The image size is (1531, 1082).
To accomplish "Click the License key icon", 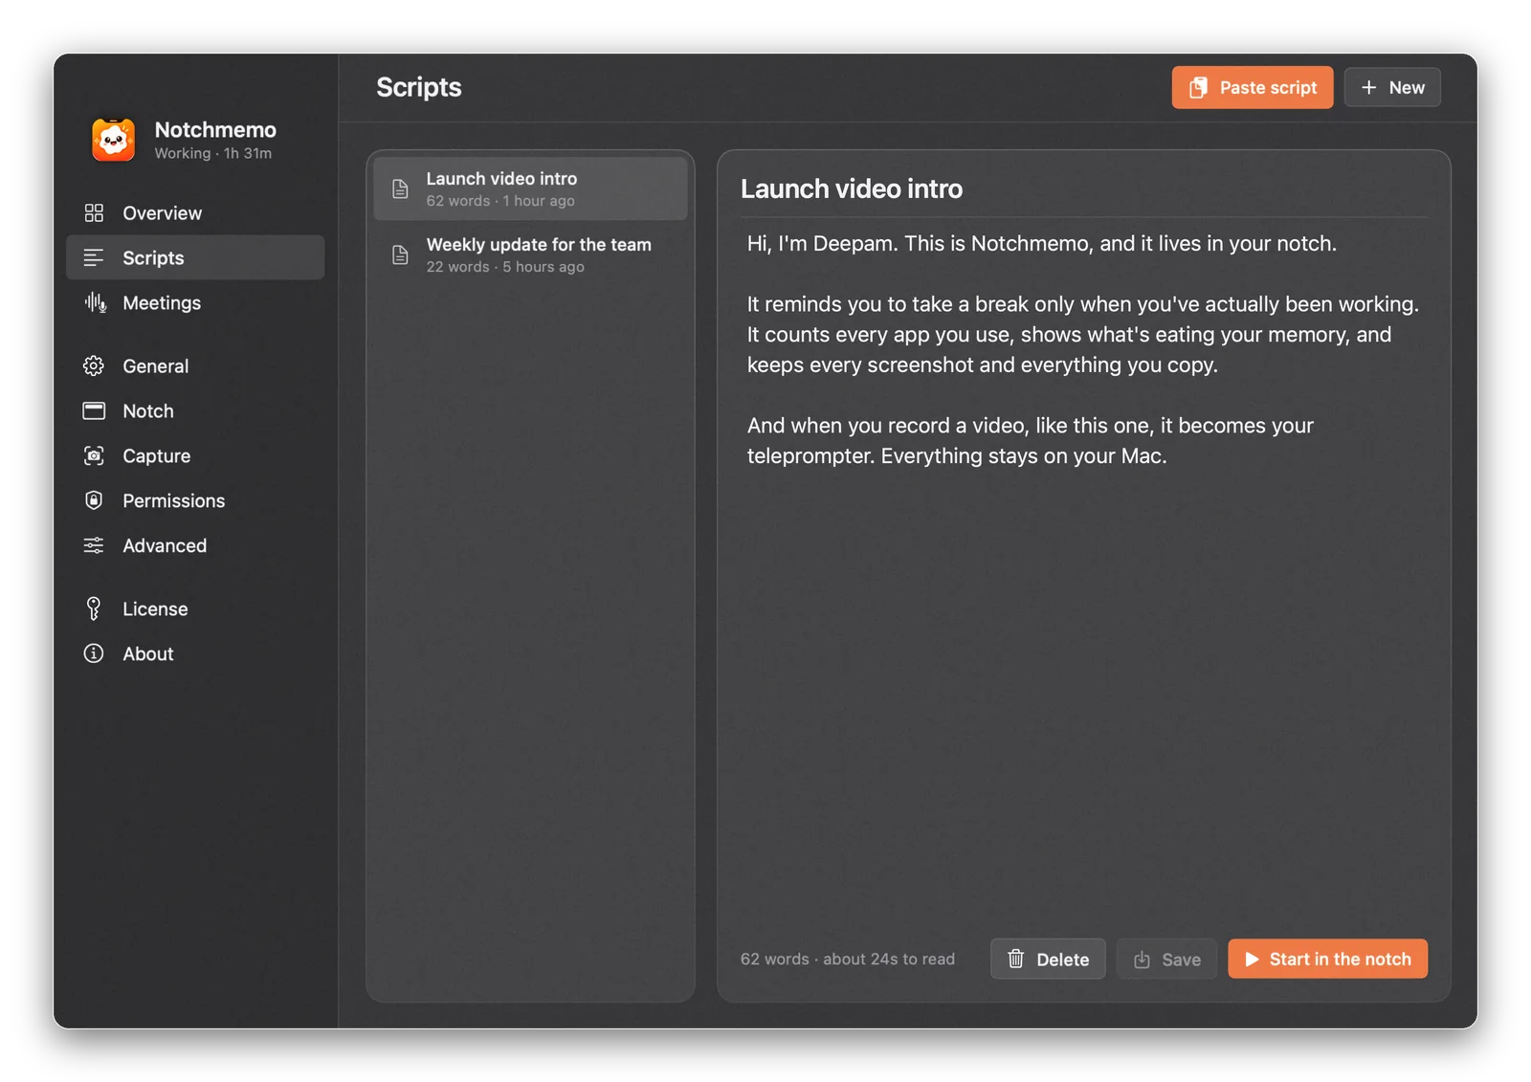I will pyautogui.click(x=94, y=608).
